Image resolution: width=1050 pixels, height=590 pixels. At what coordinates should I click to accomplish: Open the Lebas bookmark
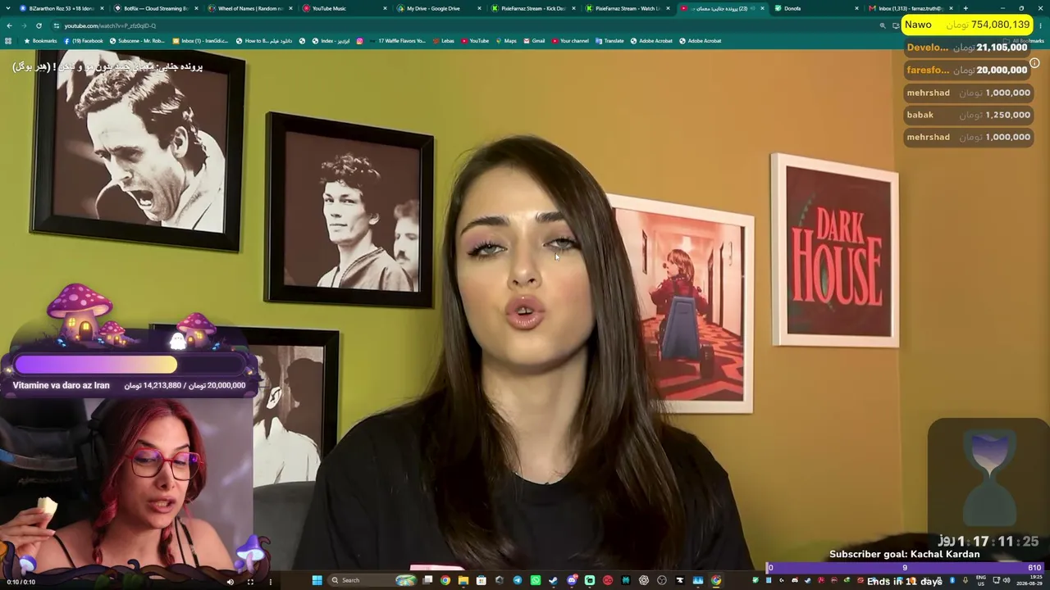(443, 41)
